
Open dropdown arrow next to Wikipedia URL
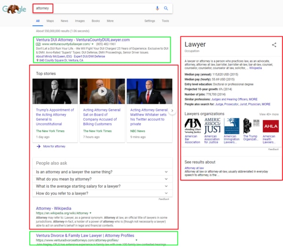click(x=91, y=213)
